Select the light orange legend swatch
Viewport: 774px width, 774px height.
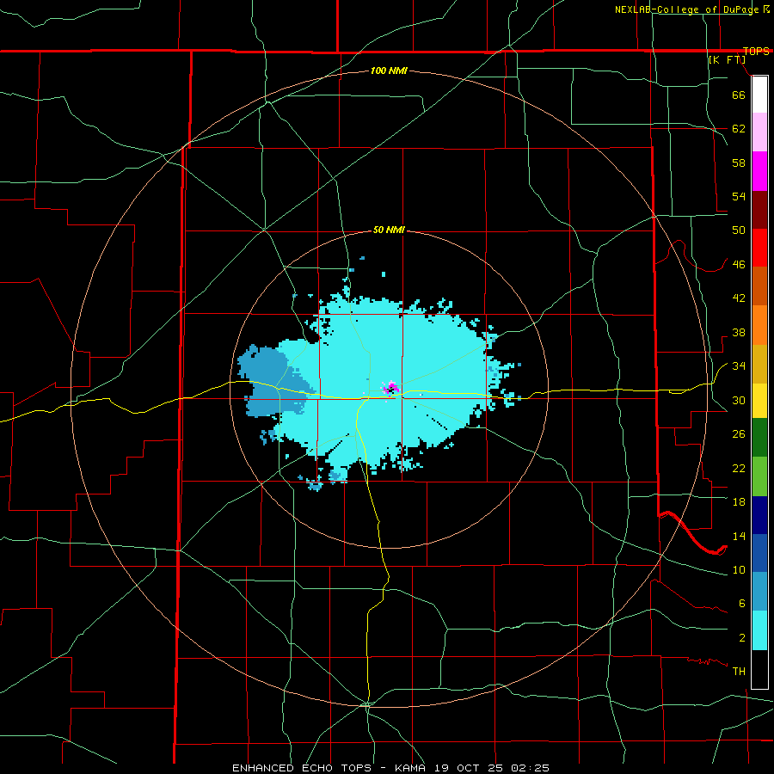pyautogui.click(x=759, y=325)
